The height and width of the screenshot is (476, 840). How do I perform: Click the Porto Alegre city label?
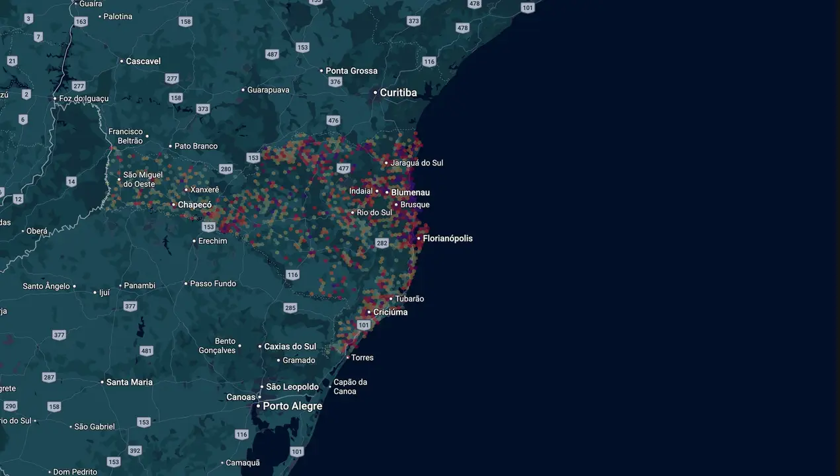coord(292,406)
